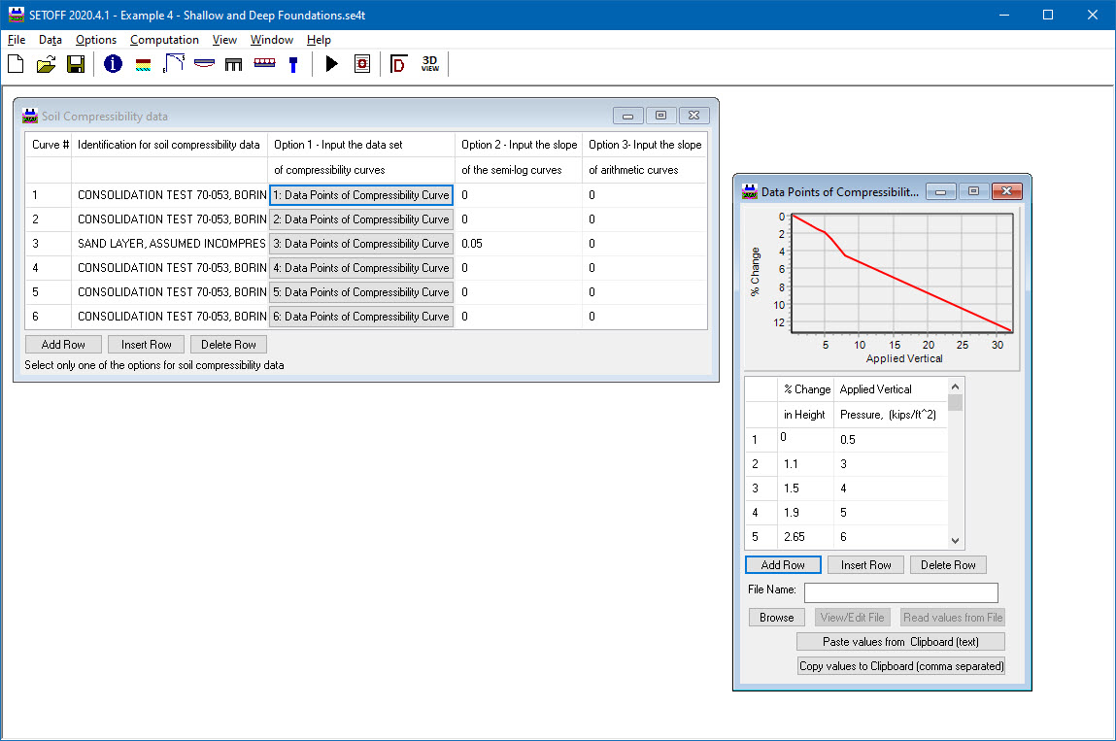
Task: Open the Options menu
Action: click(96, 40)
